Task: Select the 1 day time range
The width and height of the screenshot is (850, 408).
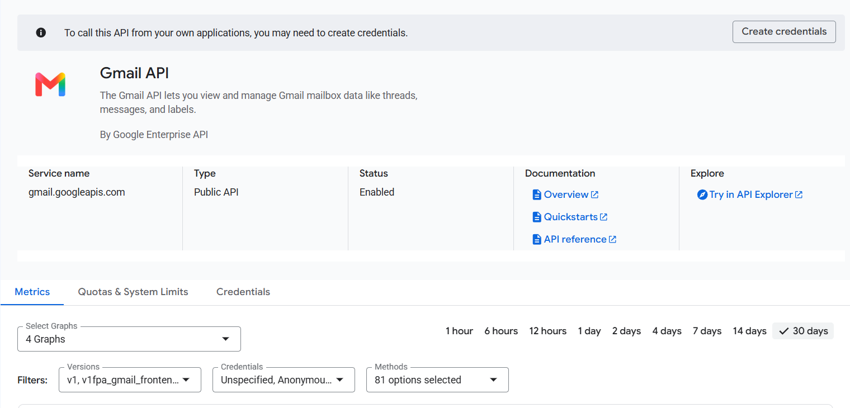Action: point(589,331)
